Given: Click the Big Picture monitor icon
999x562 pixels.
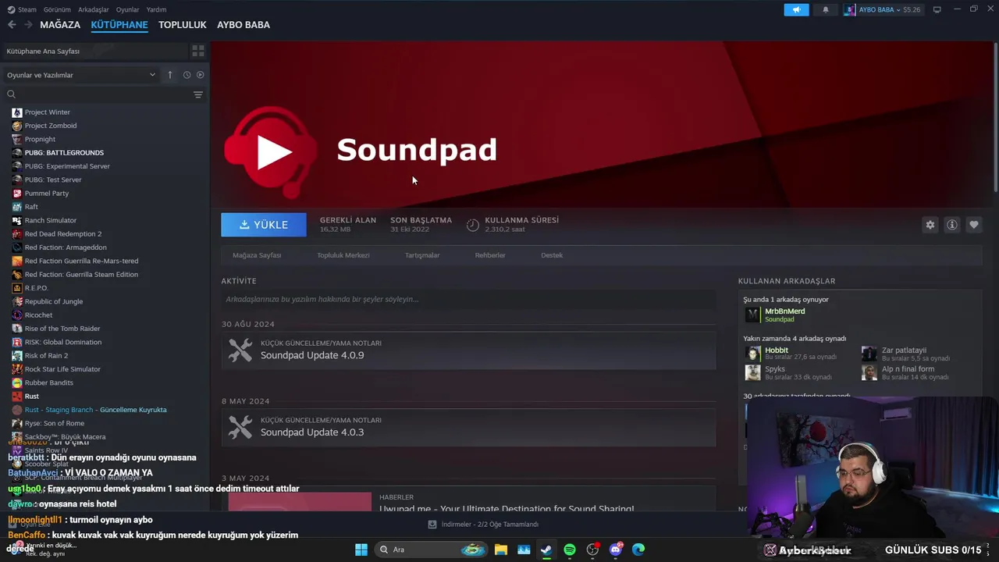Looking at the screenshot, I should pos(937,9).
